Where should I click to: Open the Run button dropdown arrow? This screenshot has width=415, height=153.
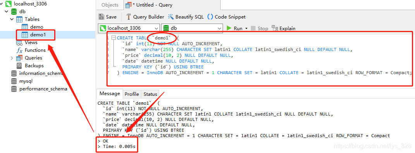246,28
